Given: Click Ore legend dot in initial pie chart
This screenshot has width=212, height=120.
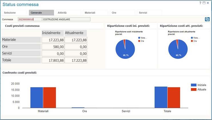Looking at the screenshot, I should (x=139, y=41).
